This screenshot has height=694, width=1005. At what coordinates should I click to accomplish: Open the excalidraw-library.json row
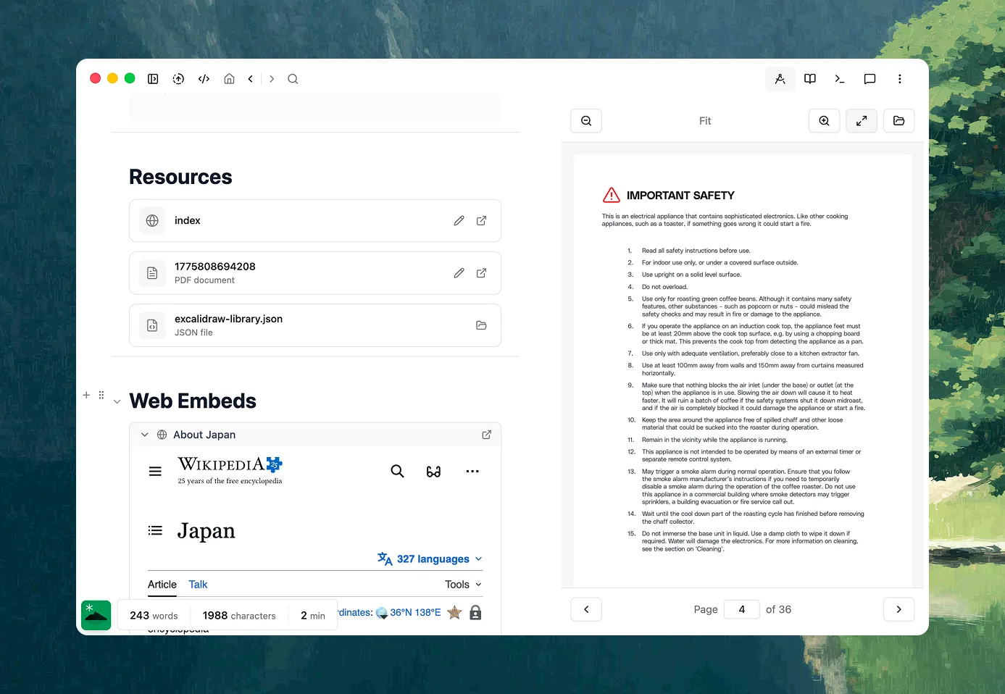point(315,325)
